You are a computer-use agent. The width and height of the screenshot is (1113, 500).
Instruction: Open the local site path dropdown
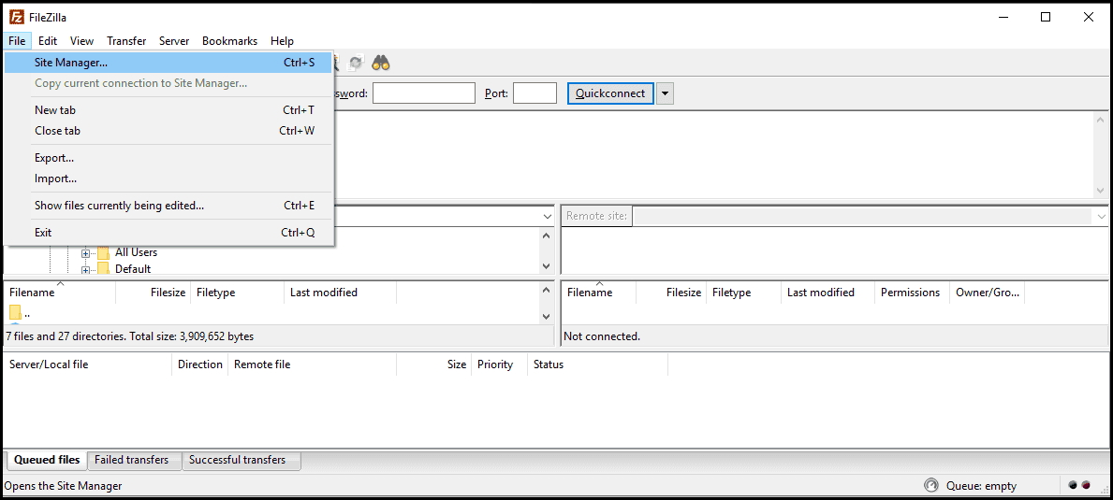(548, 216)
